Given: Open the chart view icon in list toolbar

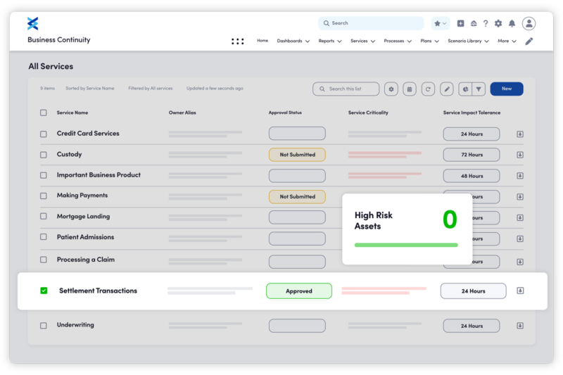Looking at the screenshot, I should point(465,89).
